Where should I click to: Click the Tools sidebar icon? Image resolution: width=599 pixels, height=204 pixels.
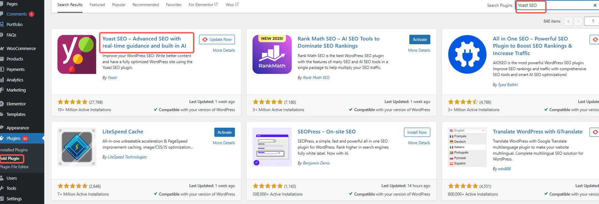[x=1, y=188]
